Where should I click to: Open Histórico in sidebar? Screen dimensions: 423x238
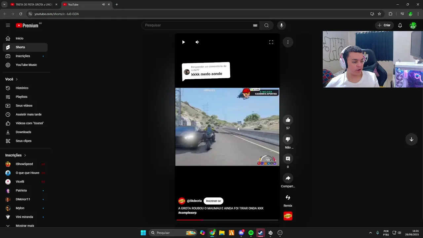pos(25,88)
